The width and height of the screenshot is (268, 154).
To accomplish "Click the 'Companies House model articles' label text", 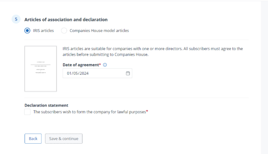I will (x=99, y=31).
